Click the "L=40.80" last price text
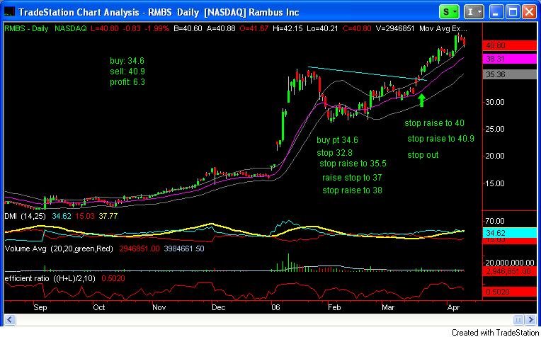541x337 pixels. tap(106, 28)
